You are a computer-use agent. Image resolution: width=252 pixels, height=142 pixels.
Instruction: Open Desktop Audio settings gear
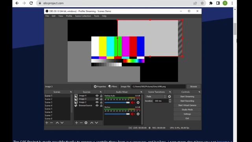click(138, 103)
